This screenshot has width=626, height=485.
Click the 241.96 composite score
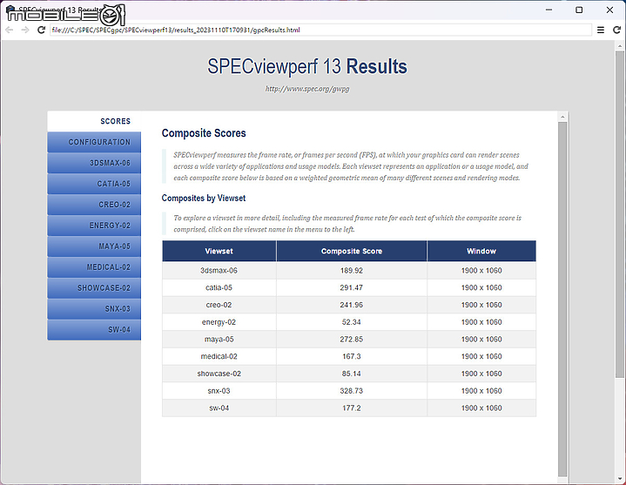352,305
